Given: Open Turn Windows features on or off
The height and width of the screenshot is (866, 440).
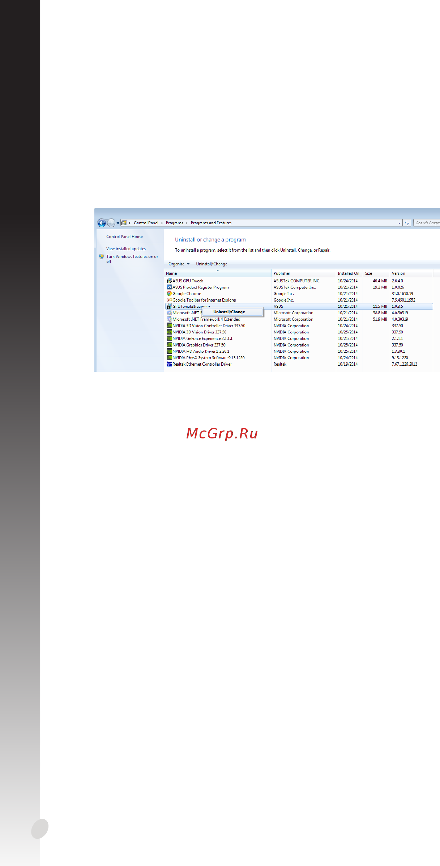Looking at the screenshot, I should (132, 259).
